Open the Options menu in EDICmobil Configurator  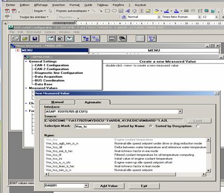(49, 32)
